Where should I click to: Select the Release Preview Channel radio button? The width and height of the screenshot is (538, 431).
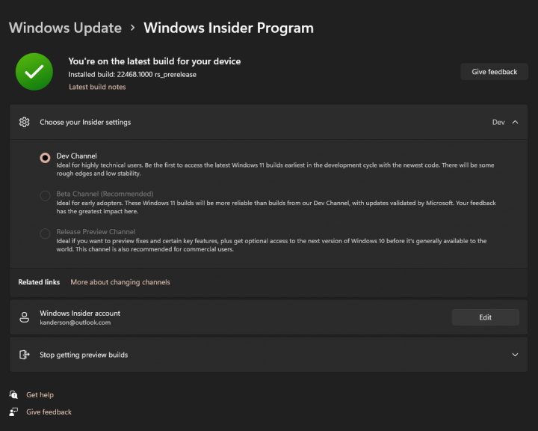[x=45, y=233]
